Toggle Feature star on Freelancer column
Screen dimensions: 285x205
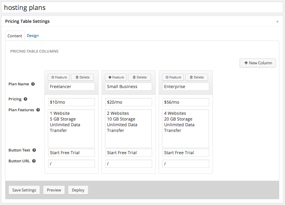coord(59,77)
